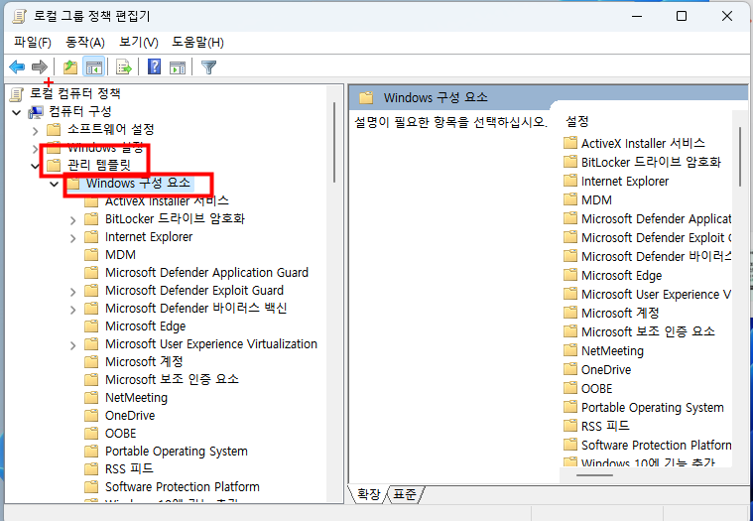Select Portable Operating System in tree
This screenshot has width=753, height=521.
[177, 452]
